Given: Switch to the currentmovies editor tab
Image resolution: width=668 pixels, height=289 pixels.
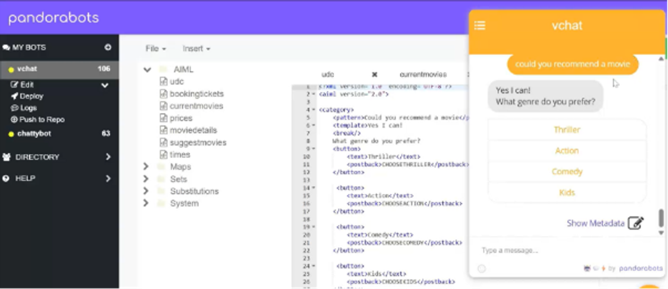Looking at the screenshot, I should coord(423,74).
